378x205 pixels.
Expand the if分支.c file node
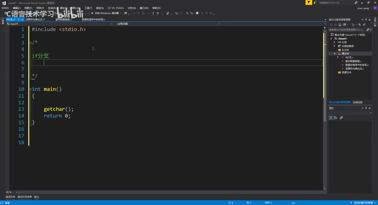point(338,57)
